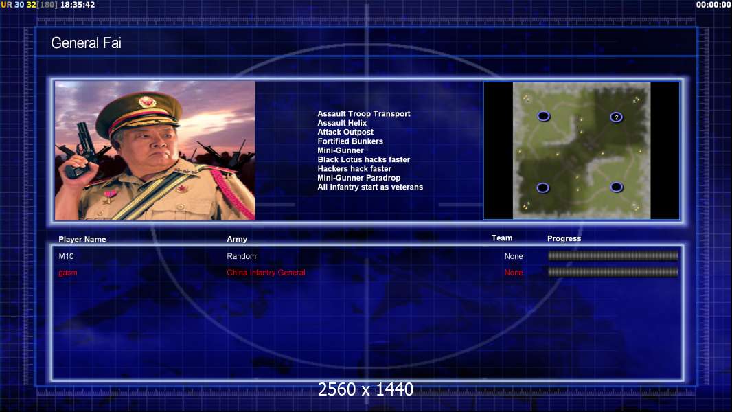Click the map preview thumbnail
The width and height of the screenshot is (732, 412).
(581, 150)
